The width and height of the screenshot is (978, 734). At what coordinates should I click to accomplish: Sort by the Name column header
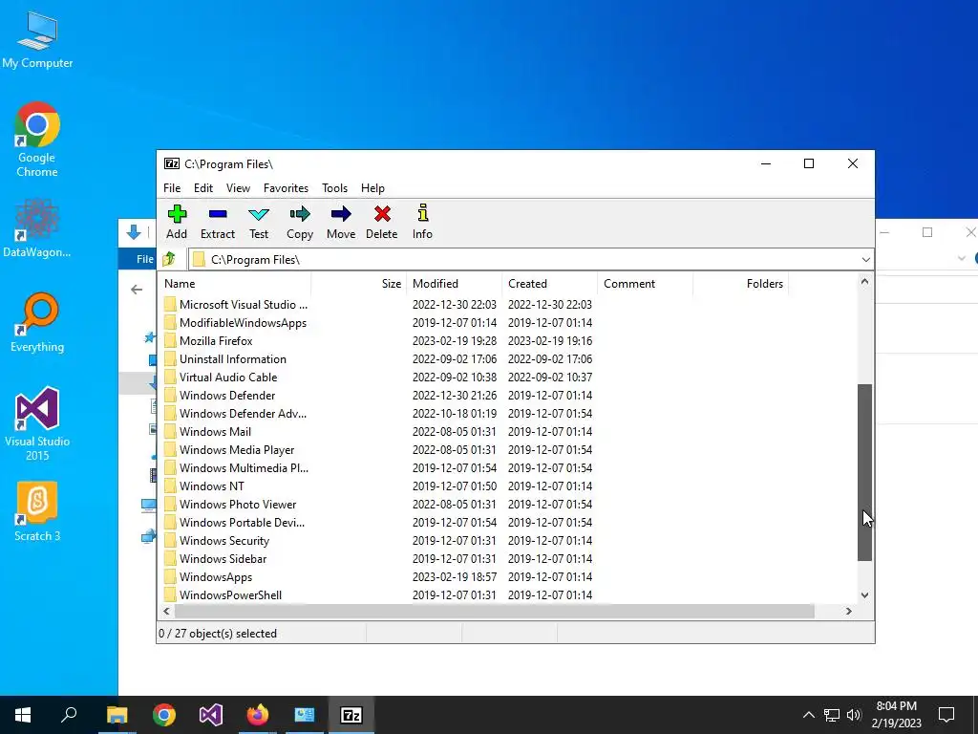click(x=235, y=283)
